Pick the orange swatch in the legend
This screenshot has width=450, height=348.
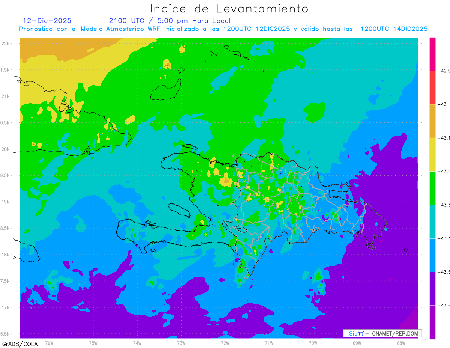click(x=432, y=121)
